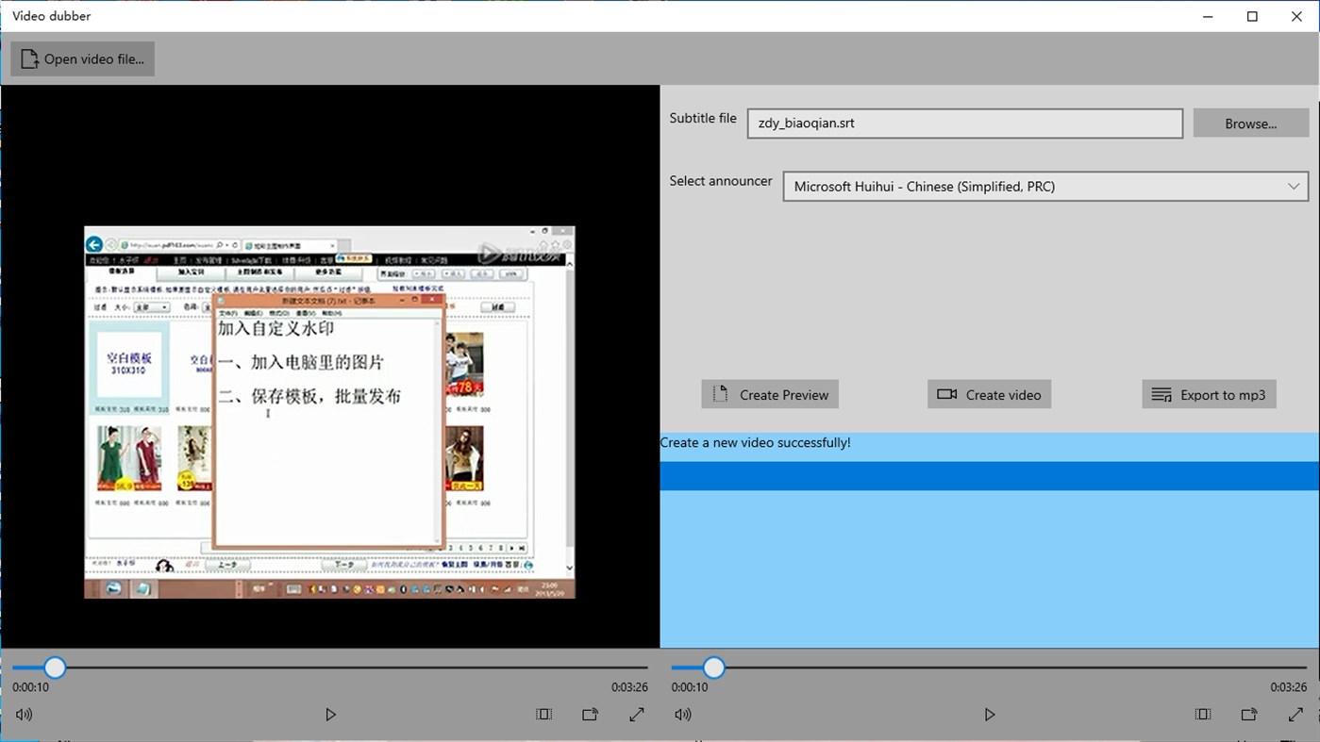Image resolution: width=1320 pixels, height=742 pixels.
Task: Click the Create Preview button
Action: 769,394
